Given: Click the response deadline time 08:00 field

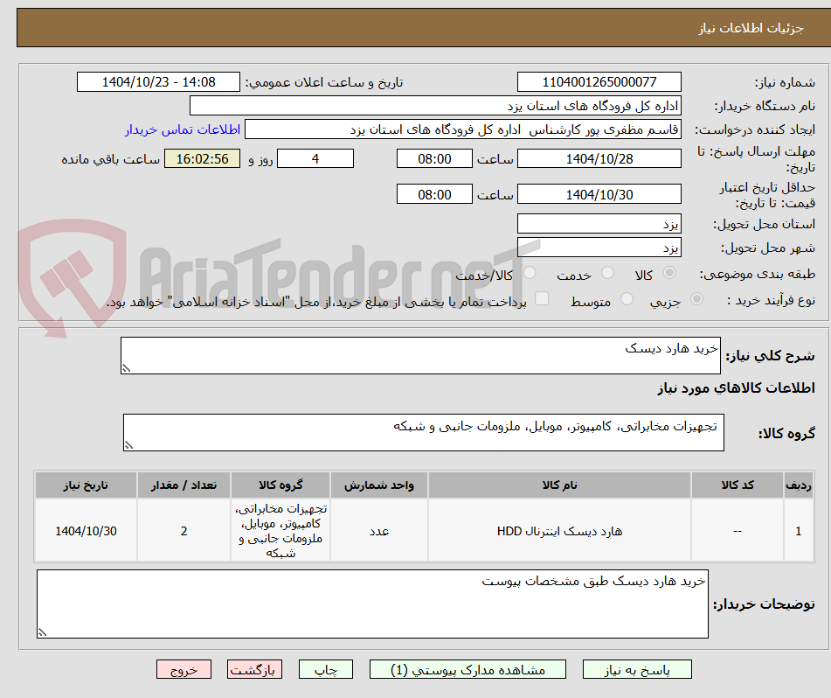Looking at the screenshot, I should (434, 158).
